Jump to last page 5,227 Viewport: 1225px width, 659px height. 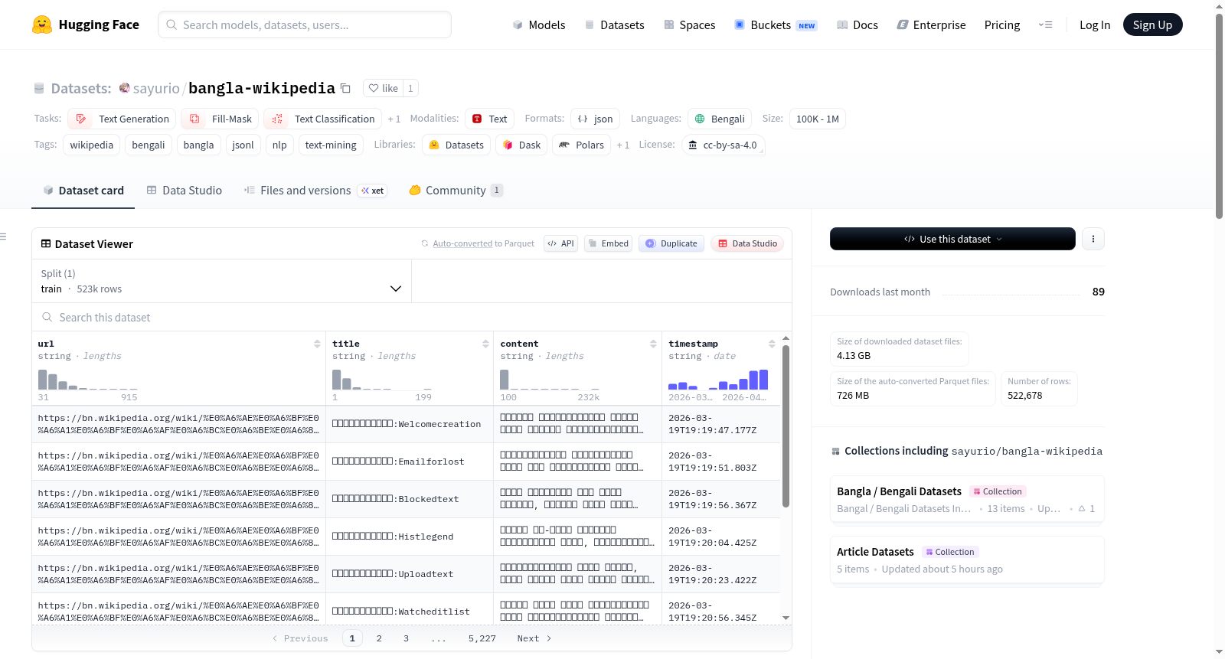[482, 638]
